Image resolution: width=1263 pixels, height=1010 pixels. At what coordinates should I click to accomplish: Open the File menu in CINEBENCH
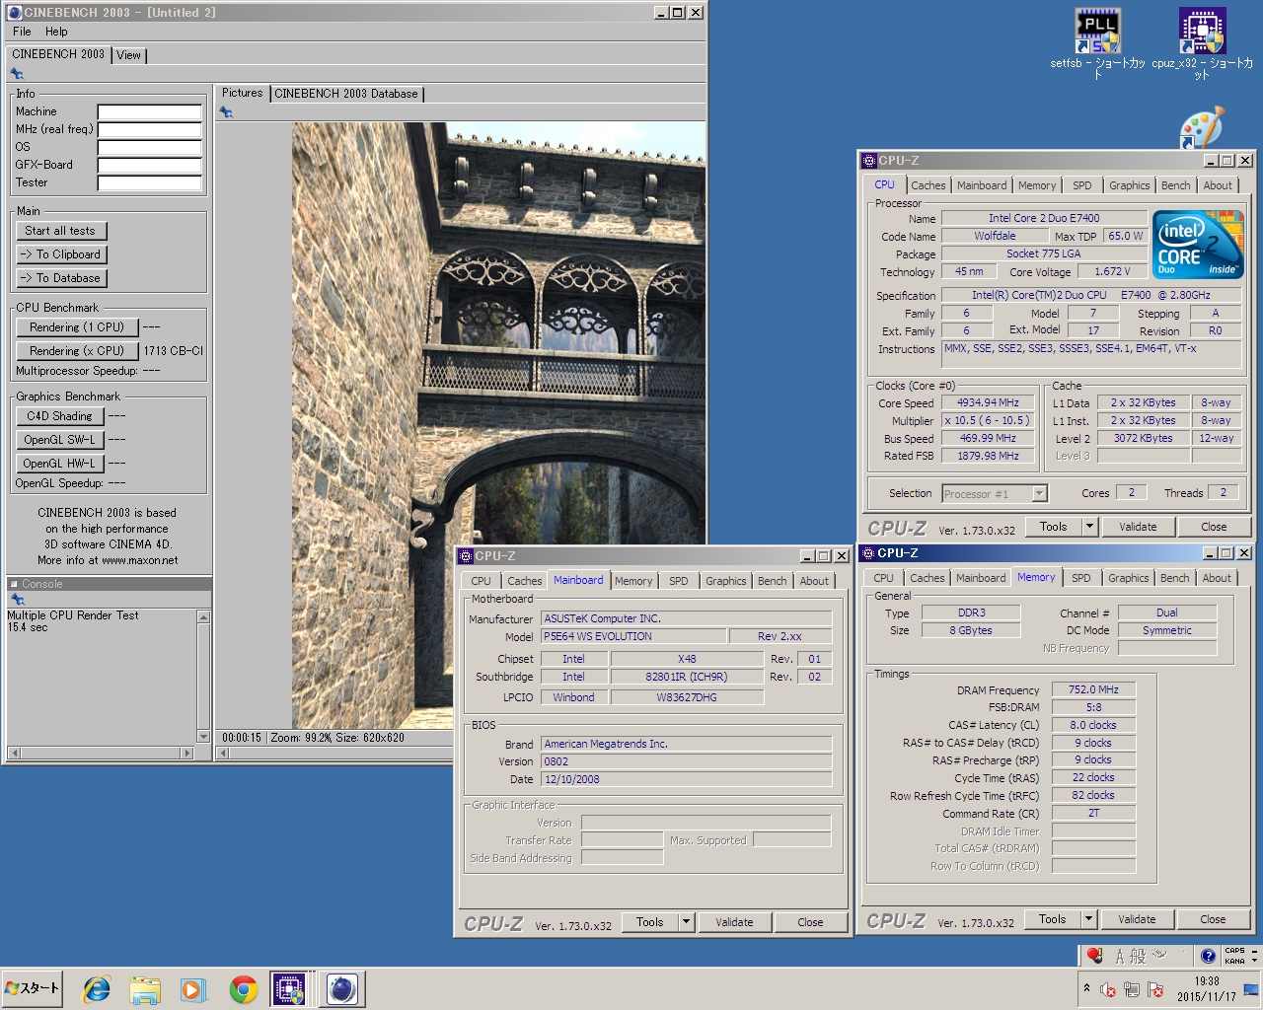click(22, 32)
